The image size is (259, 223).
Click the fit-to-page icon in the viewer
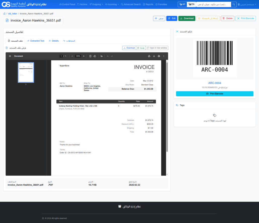(90, 56)
